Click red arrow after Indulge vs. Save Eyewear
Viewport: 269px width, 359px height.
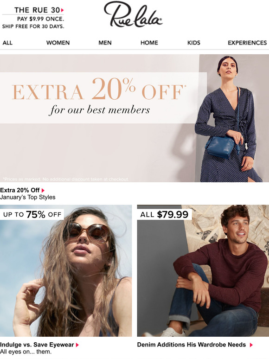point(77,345)
